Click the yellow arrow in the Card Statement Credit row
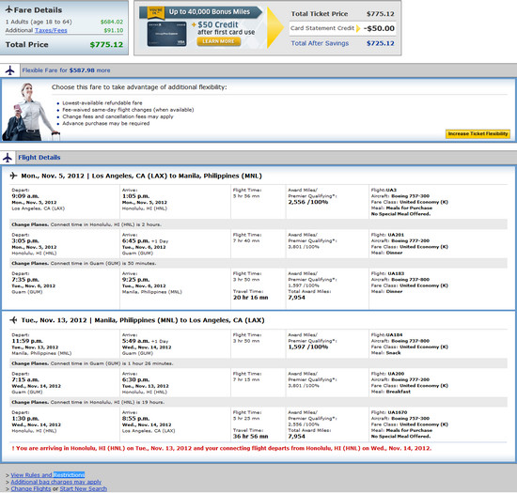 358,28
